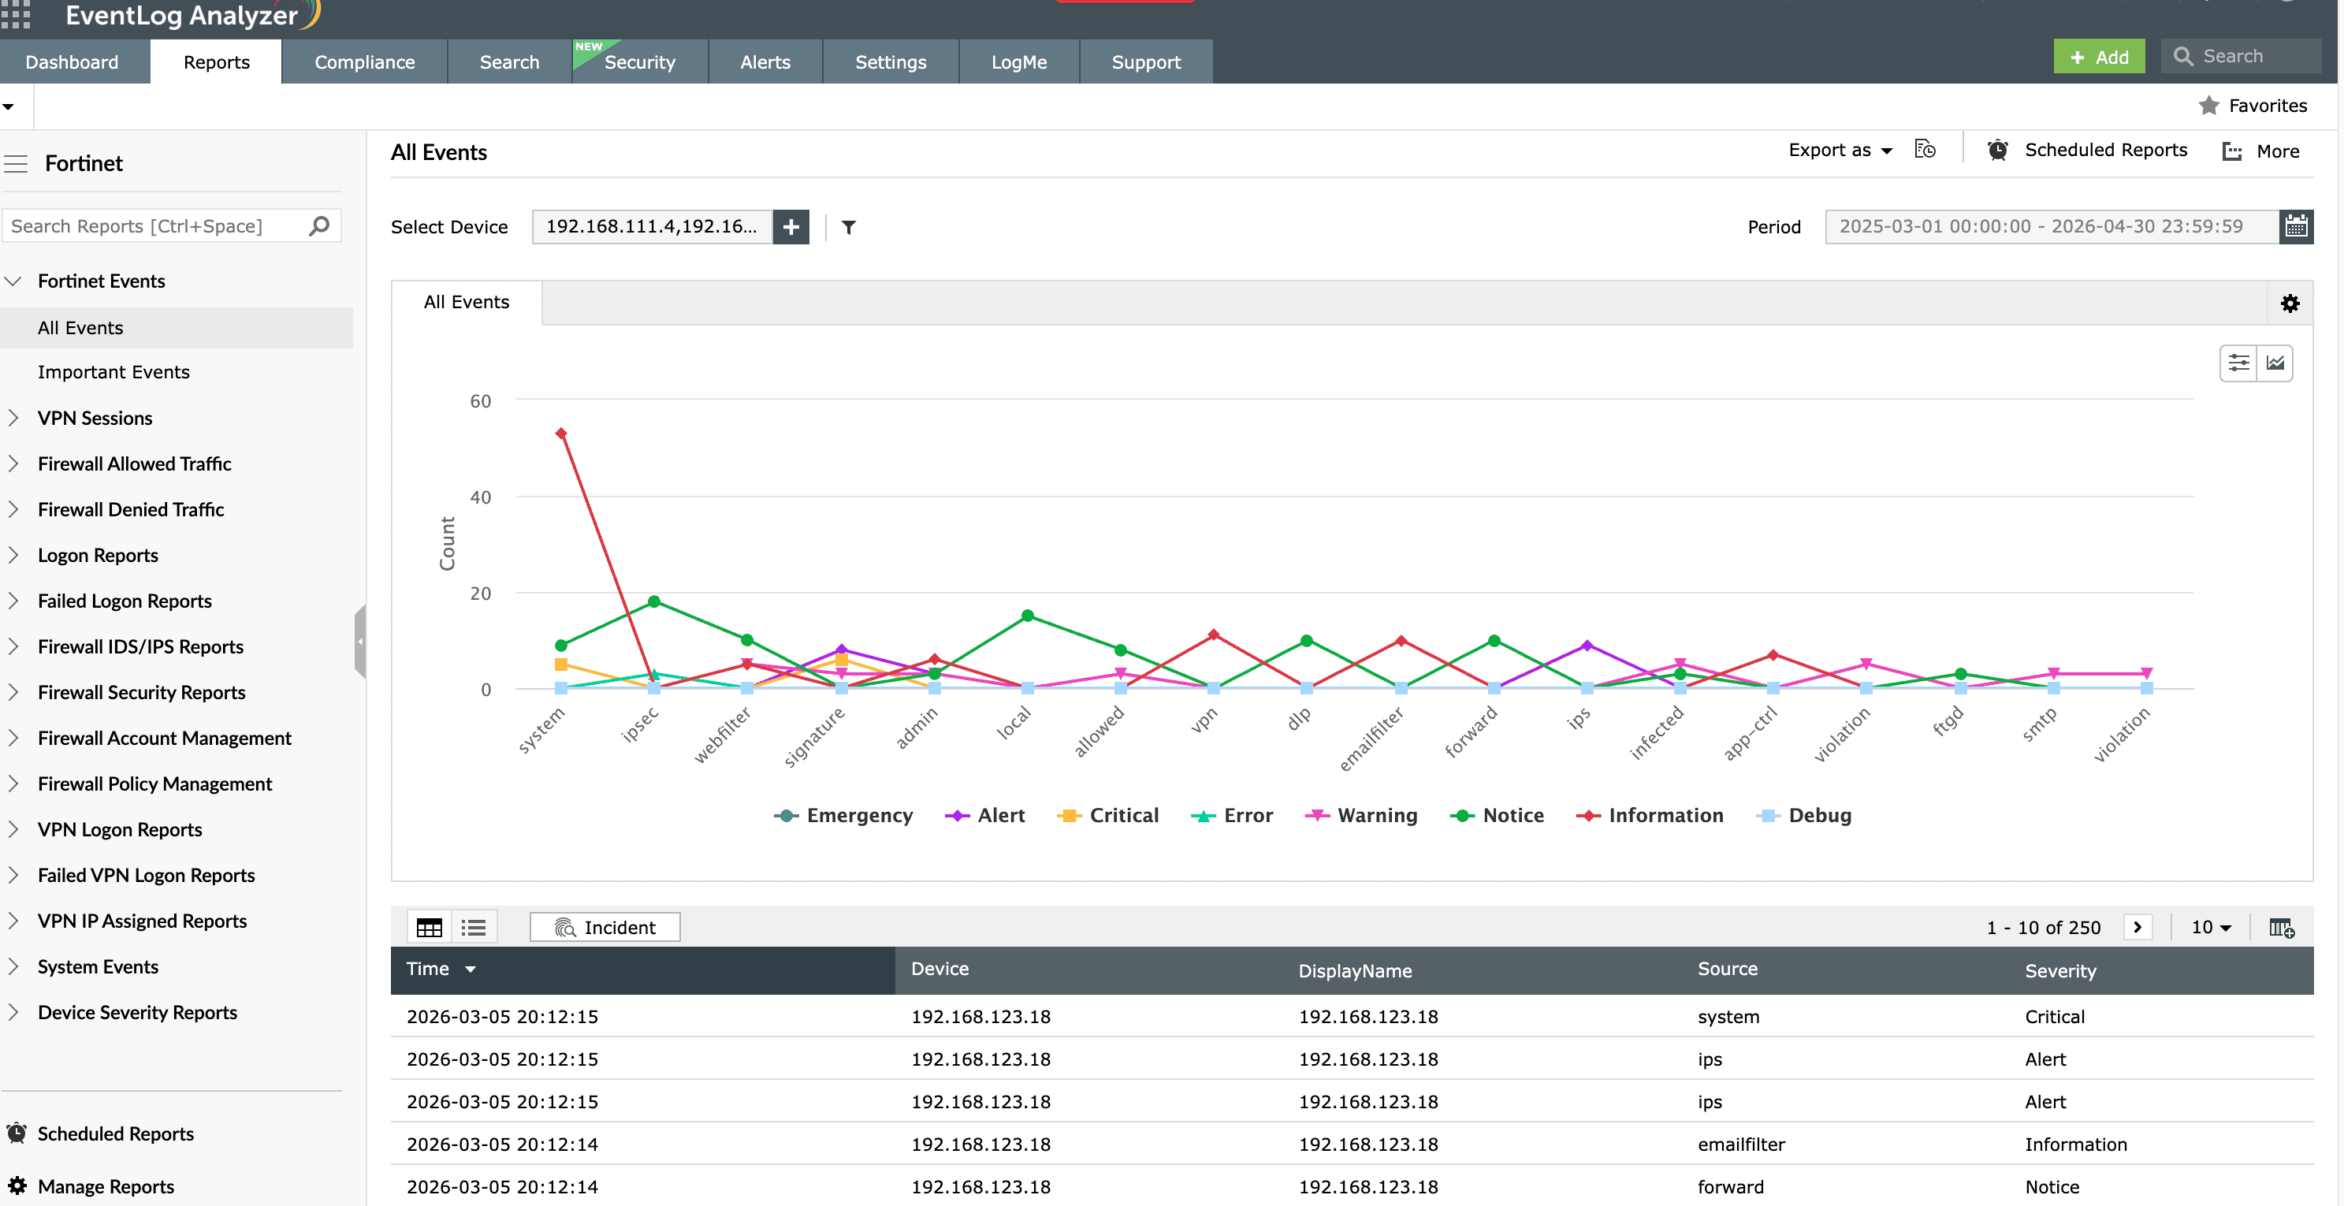Collapse the left sidebar handle

[x=360, y=642]
